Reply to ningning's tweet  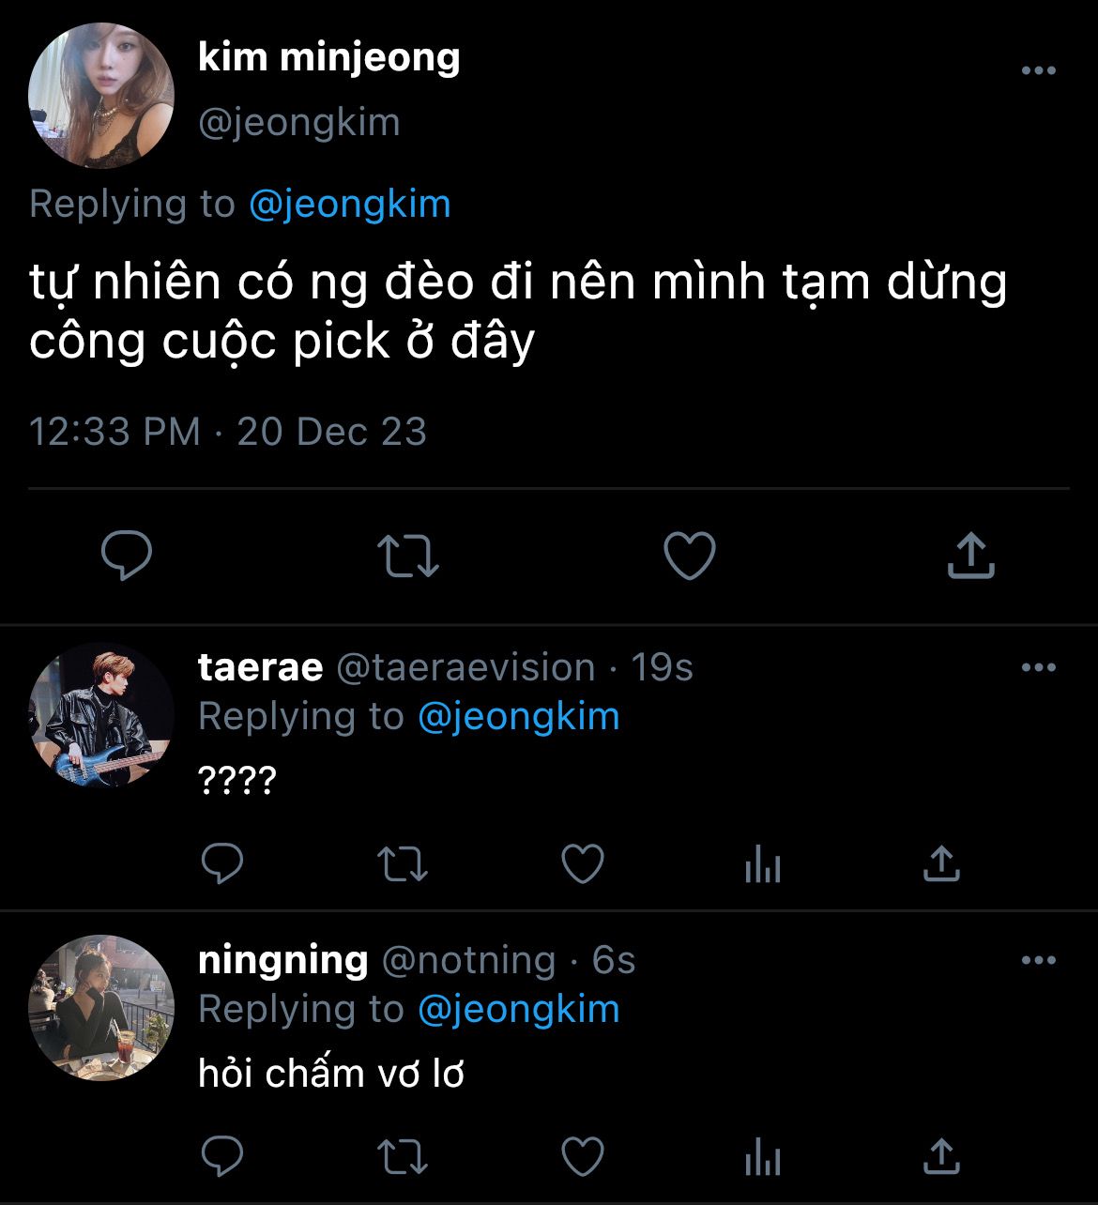pyautogui.click(x=222, y=1156)
